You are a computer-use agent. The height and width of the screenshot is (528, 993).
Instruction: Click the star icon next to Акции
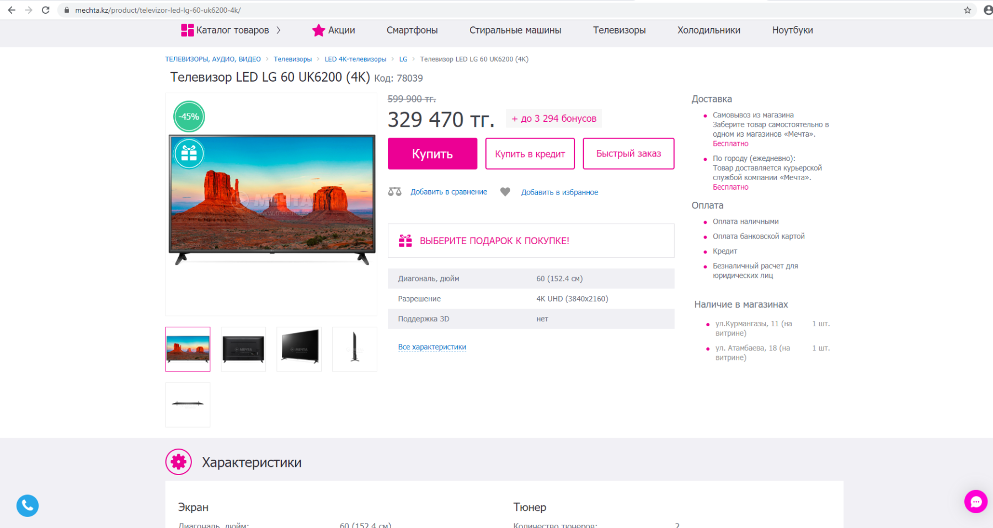pos(318,30)
